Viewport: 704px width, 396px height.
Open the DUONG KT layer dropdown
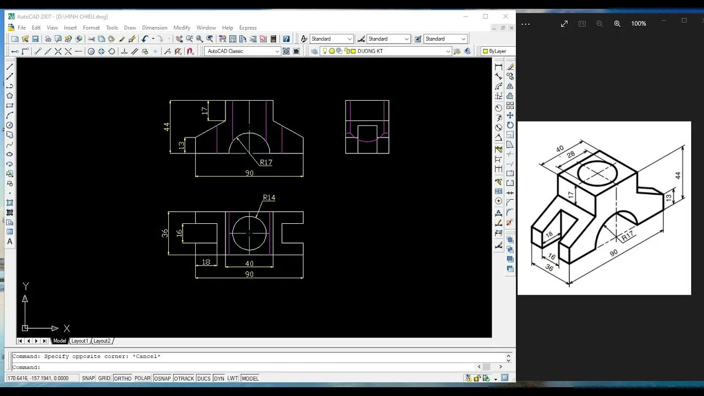point(448,51)
